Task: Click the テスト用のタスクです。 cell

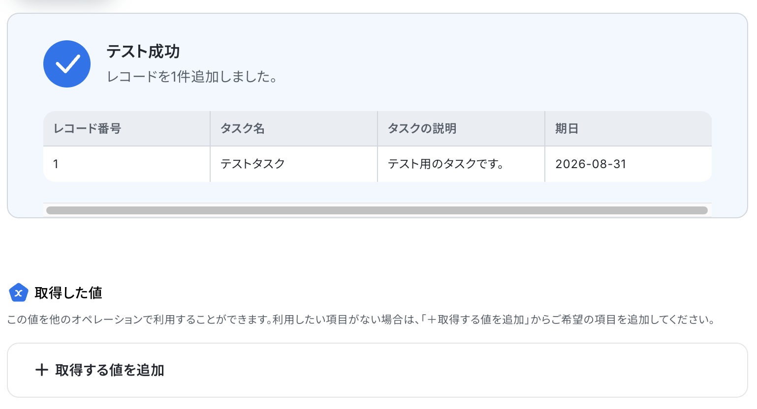Action: pyautogui.click(x=461, y=164)
